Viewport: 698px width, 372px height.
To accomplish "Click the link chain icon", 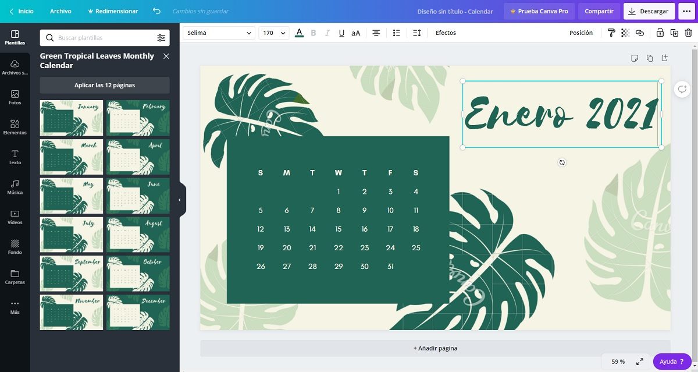I will (640, 33).
